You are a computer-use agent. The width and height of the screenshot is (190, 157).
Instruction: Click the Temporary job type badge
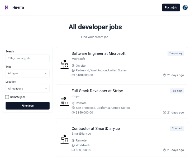pos(175,53)
